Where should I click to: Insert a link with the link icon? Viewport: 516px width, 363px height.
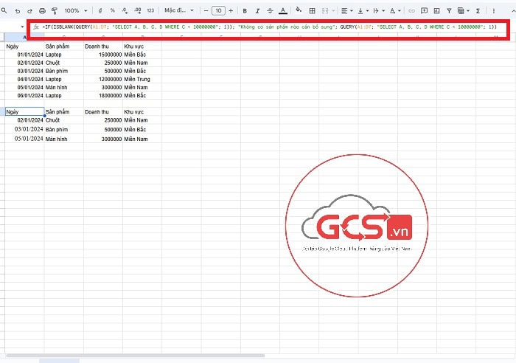pyautogui.click(x=412, y=11)
